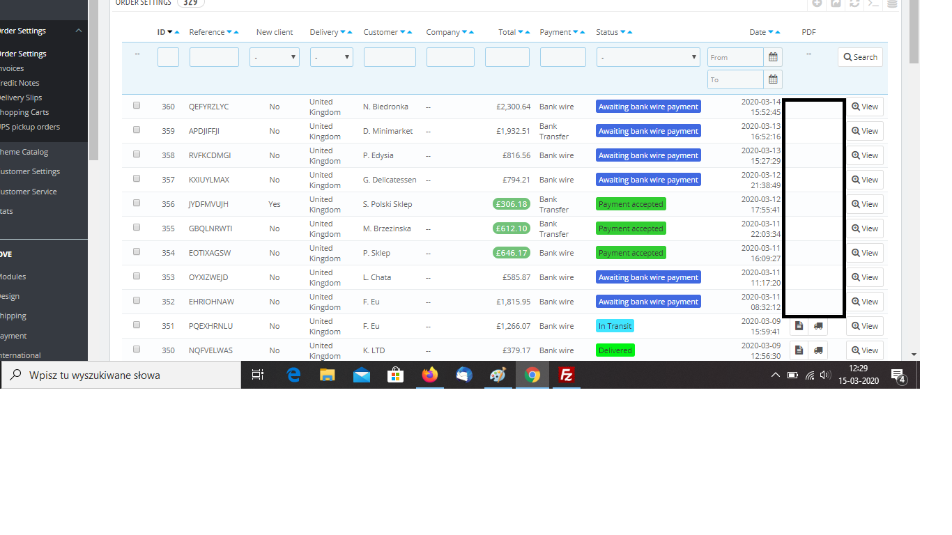Tick checkbox for order 353

[137, 276]
